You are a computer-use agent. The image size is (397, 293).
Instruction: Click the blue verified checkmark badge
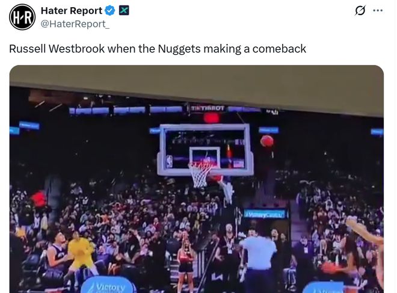pos(110,11)
